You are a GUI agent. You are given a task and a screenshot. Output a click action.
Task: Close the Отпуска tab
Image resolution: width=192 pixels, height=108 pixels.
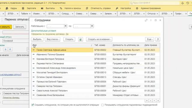pos(157,14)
